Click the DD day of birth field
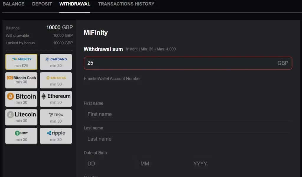 [x=109, y=163]
